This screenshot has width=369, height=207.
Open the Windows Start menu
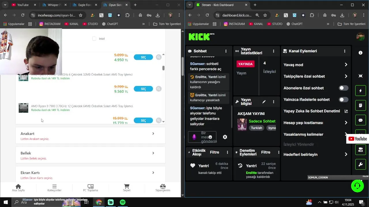pyautogui.click(x=5, y=202)
